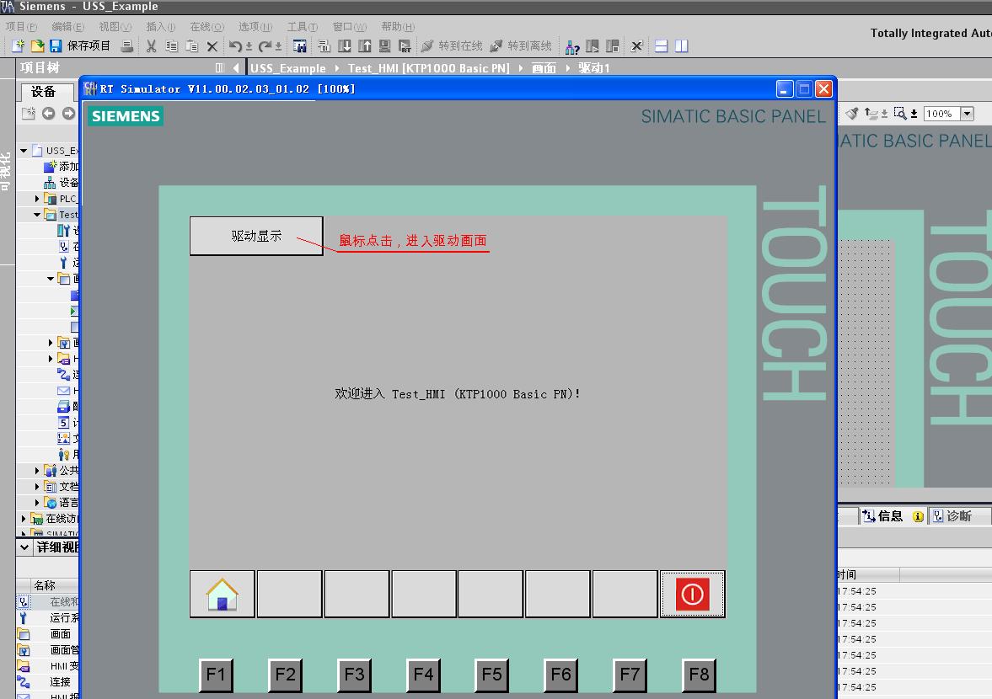992x699 pixels.
Task: Click the undo arrow icon
Action: point(235,45)
